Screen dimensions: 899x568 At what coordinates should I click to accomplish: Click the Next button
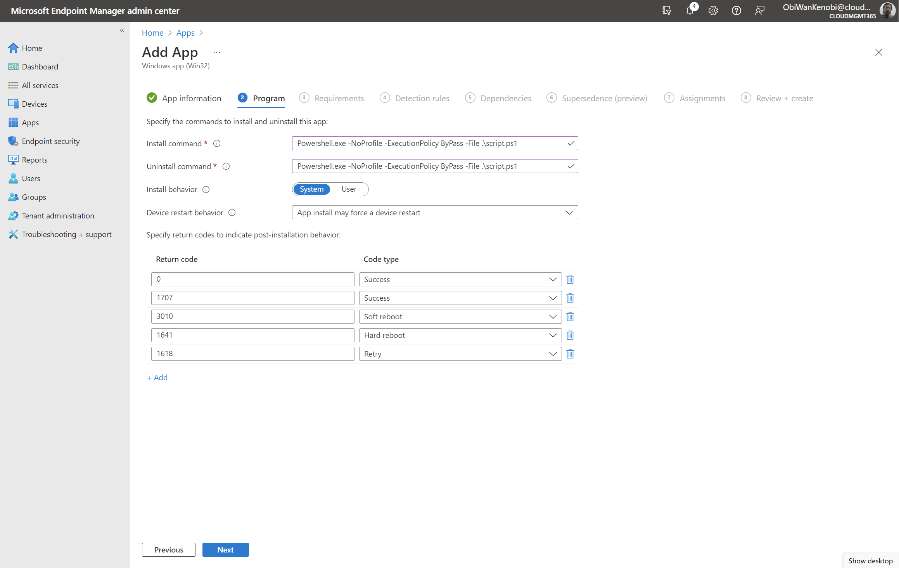(x=225, y=550)
